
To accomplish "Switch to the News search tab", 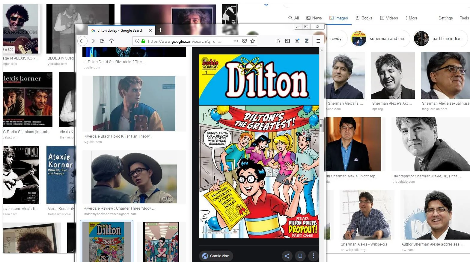I will [x=314, y=18].
